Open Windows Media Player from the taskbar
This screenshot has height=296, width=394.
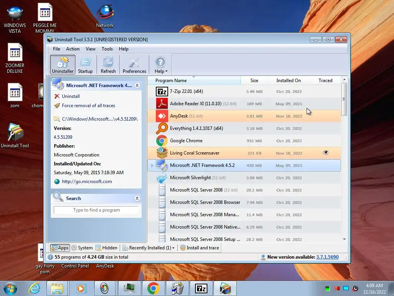click(81, 288)
